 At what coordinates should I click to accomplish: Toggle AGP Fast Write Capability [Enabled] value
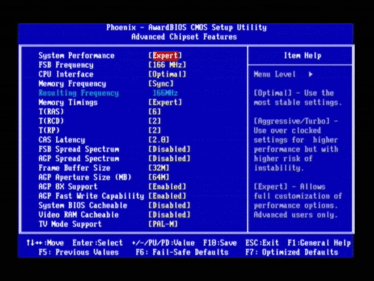[167, 196]
